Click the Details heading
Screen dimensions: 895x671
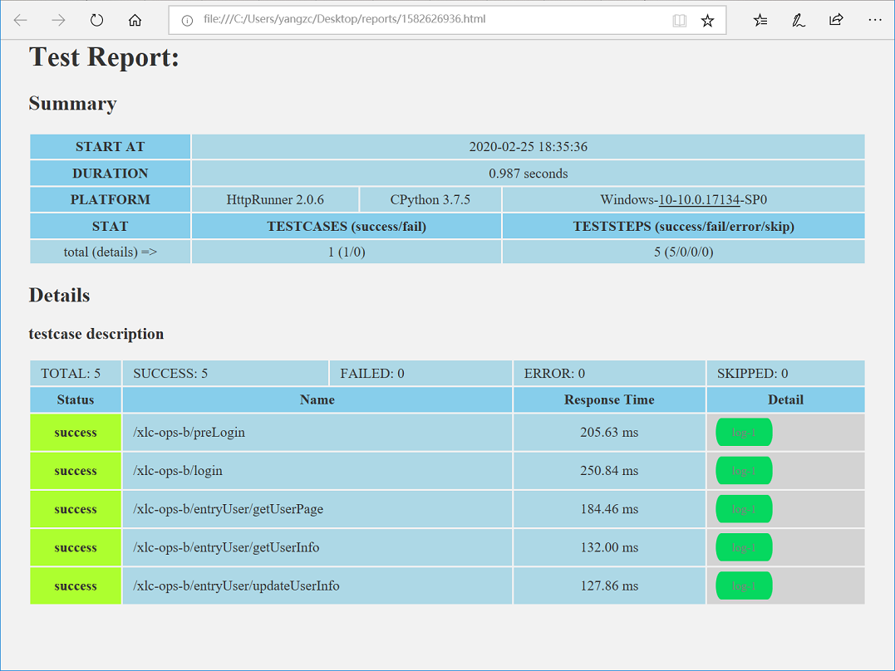click(x=59, y=296)
